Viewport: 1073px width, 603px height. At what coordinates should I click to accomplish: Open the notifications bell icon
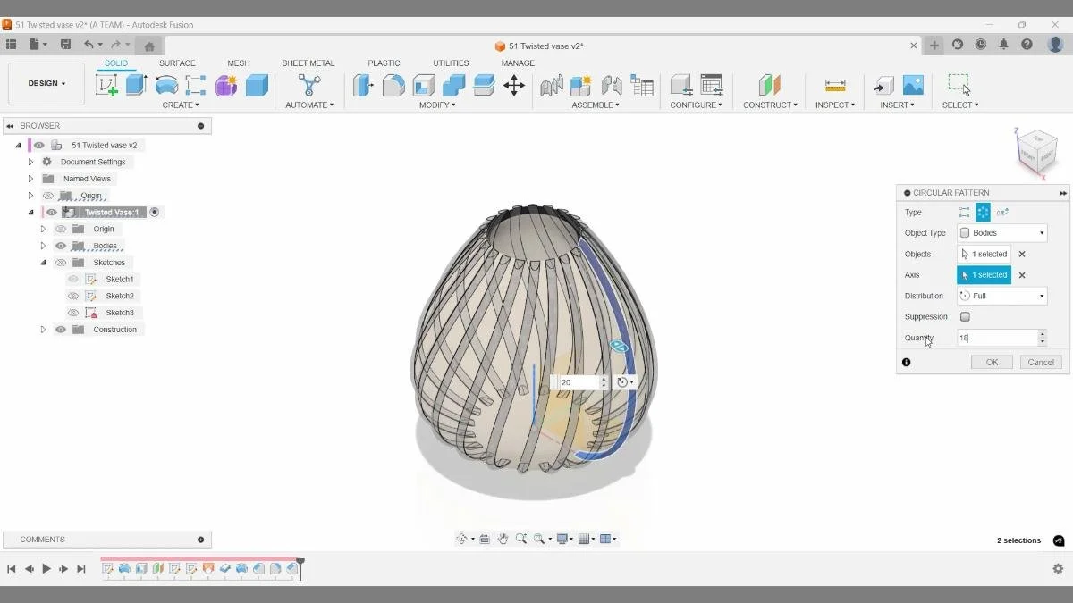pyautogui.click(x=1004, y=44)
